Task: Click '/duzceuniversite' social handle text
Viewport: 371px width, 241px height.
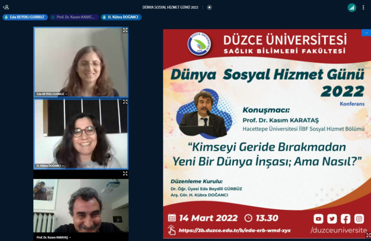Action: pyautogui.click(x=339, y=230)
